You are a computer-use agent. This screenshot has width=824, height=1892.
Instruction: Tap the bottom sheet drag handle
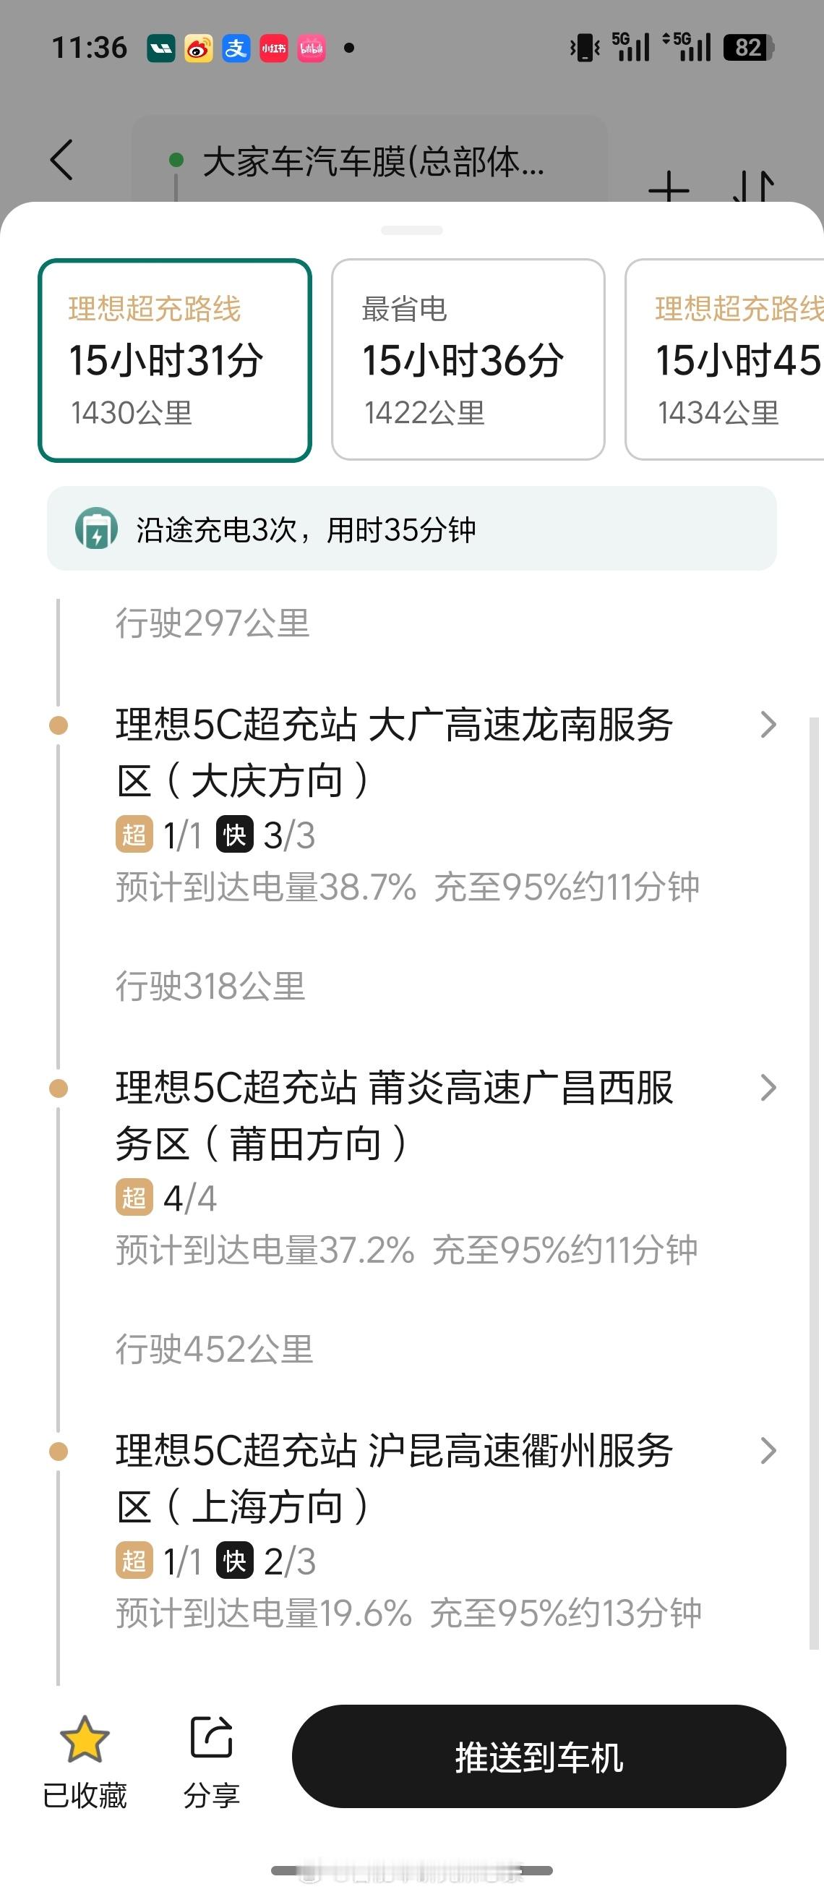[411, 230]
